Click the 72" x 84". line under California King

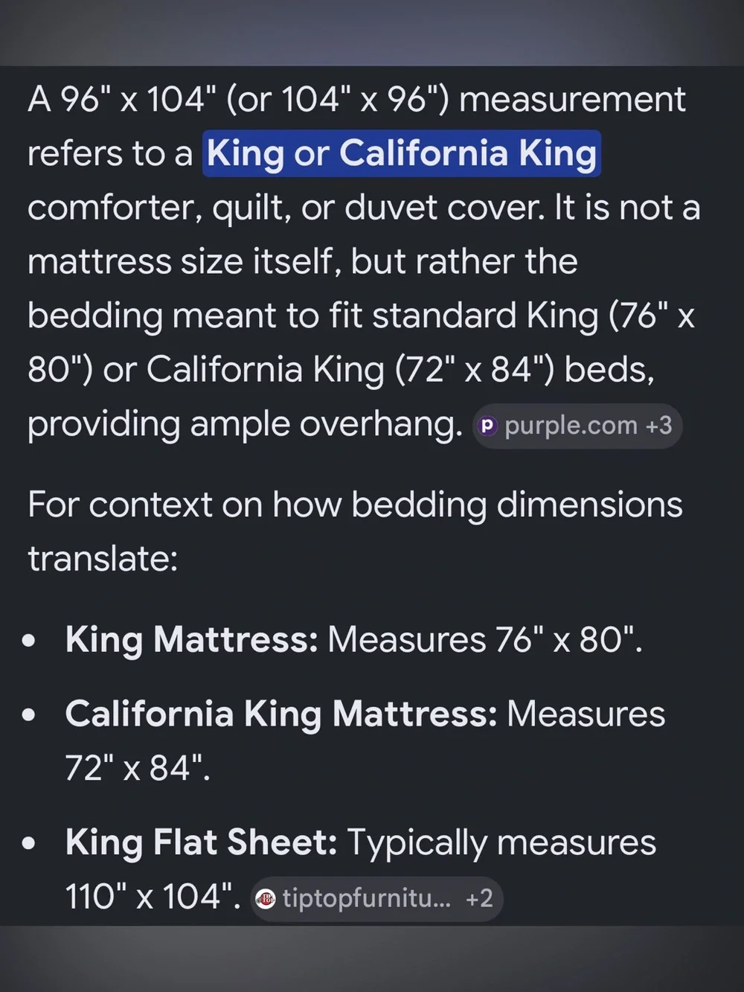(x=138, y=768)
